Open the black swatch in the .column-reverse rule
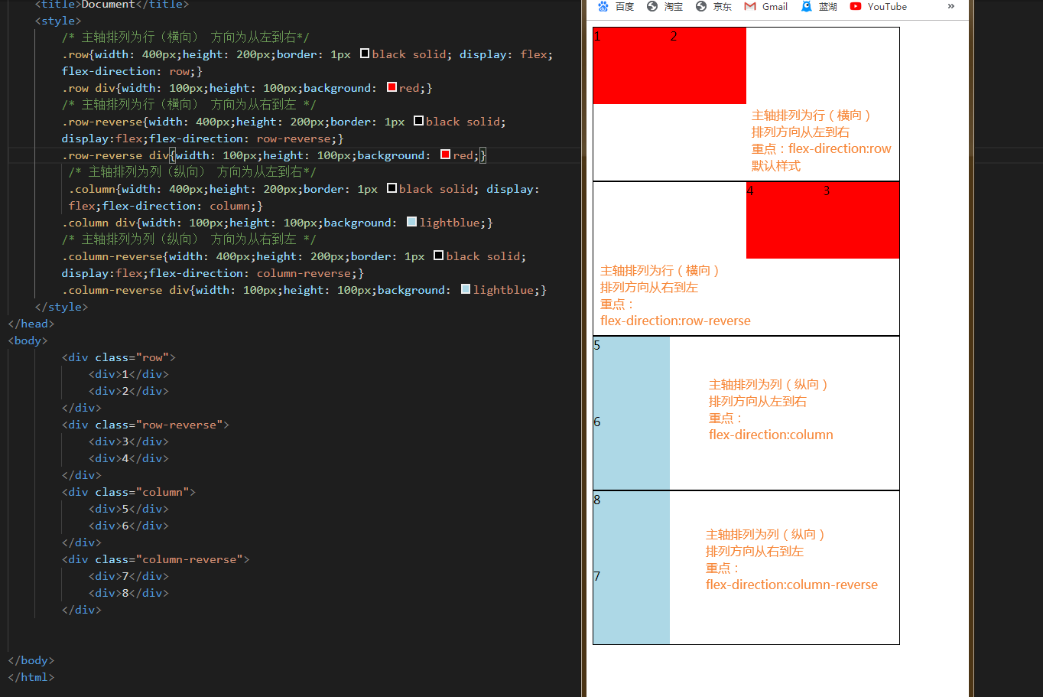The width and height of the screenshot is (1043, 697). pyautogui.click(x=438, y=256)
